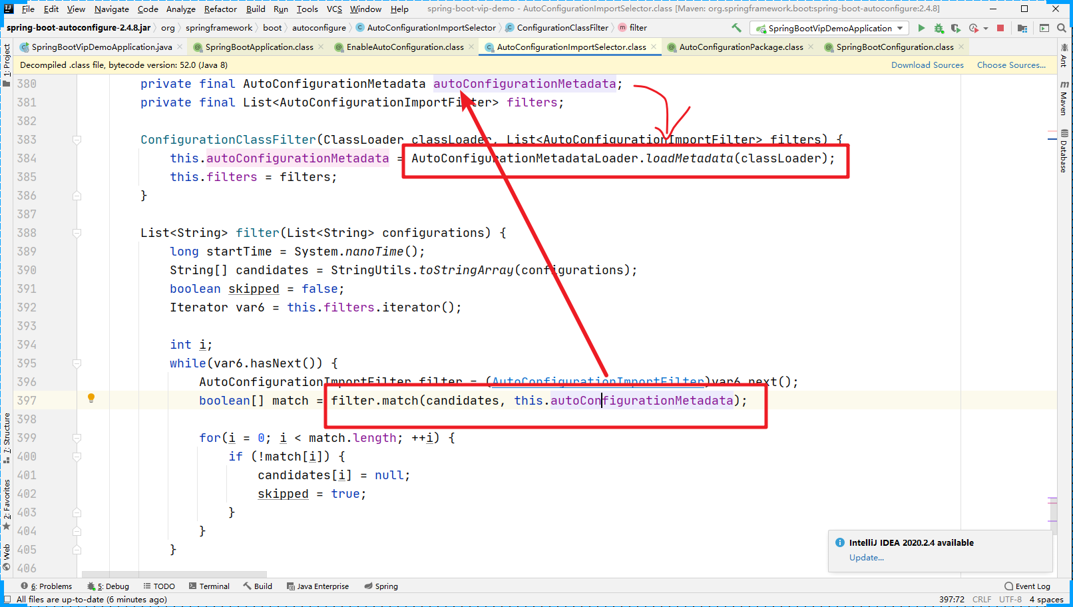1073x607 pixels.
Task: Open the Problems tool window
Action: click(47, 586)
